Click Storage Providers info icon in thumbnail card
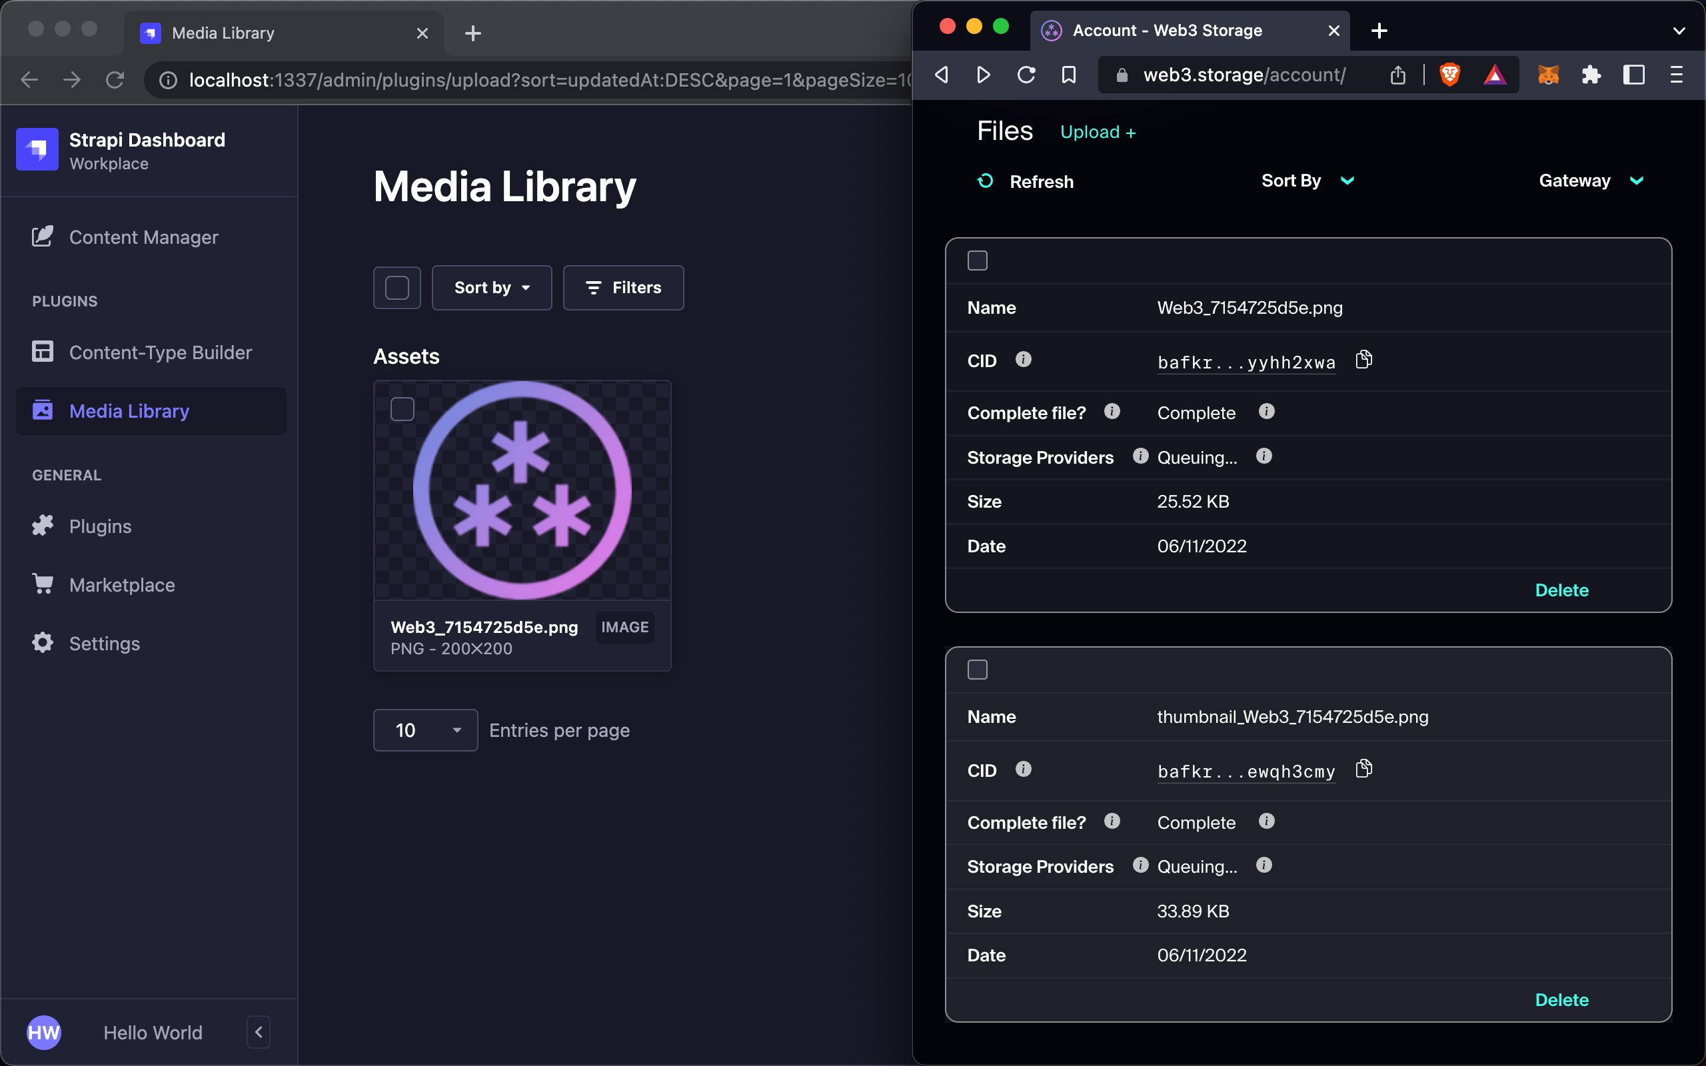The width and height of the screenshot is (1706, 1066). 1140,865
